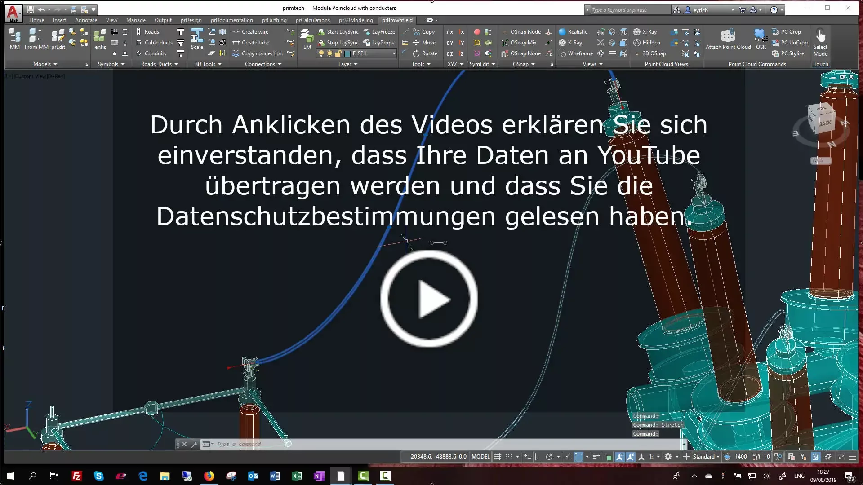
Task: Click Start LaySync
Action: point(343,31)
